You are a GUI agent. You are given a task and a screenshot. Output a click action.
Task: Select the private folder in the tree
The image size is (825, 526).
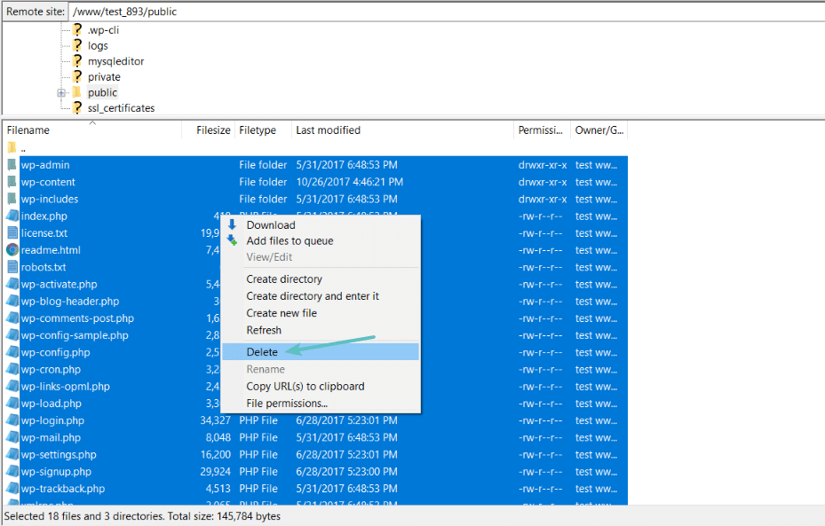(x=103, y=76)
